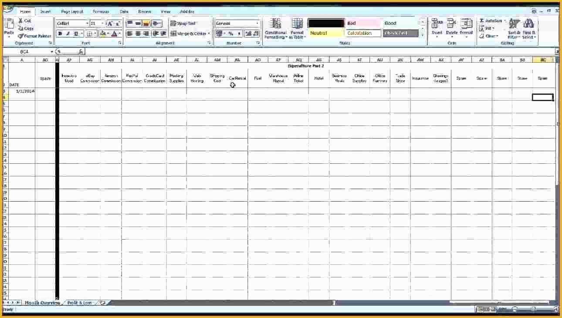
Task: Expand the Merge & Center dropdown arrow
Action: pos(209,34)
